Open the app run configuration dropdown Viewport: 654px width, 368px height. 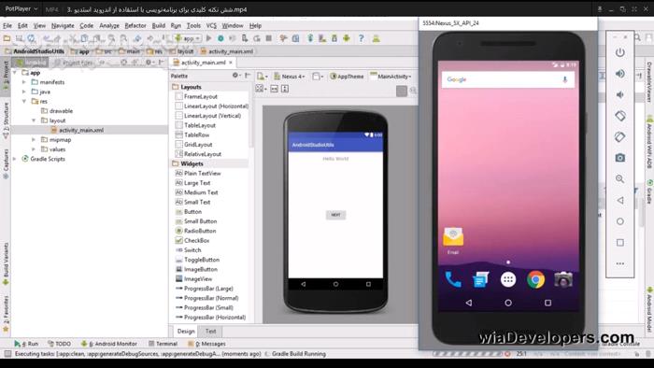188,38
